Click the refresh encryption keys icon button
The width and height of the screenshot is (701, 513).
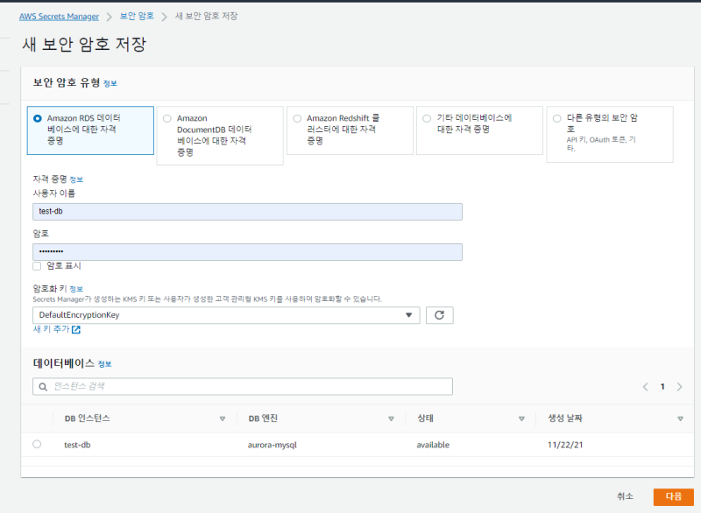tap(439, 315)
